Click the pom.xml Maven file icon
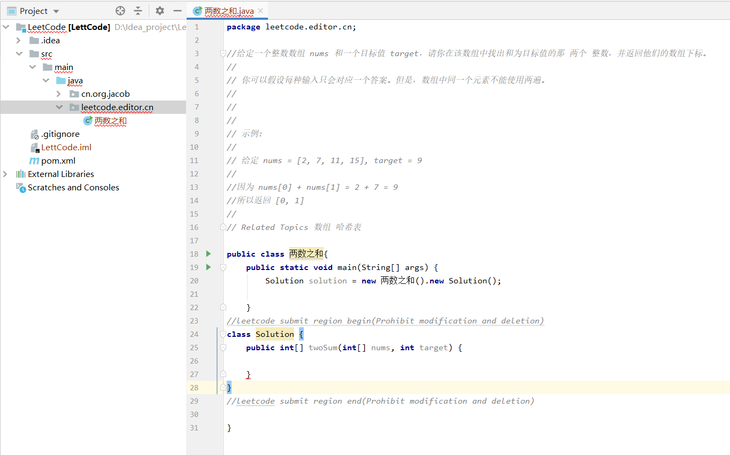 34,160
